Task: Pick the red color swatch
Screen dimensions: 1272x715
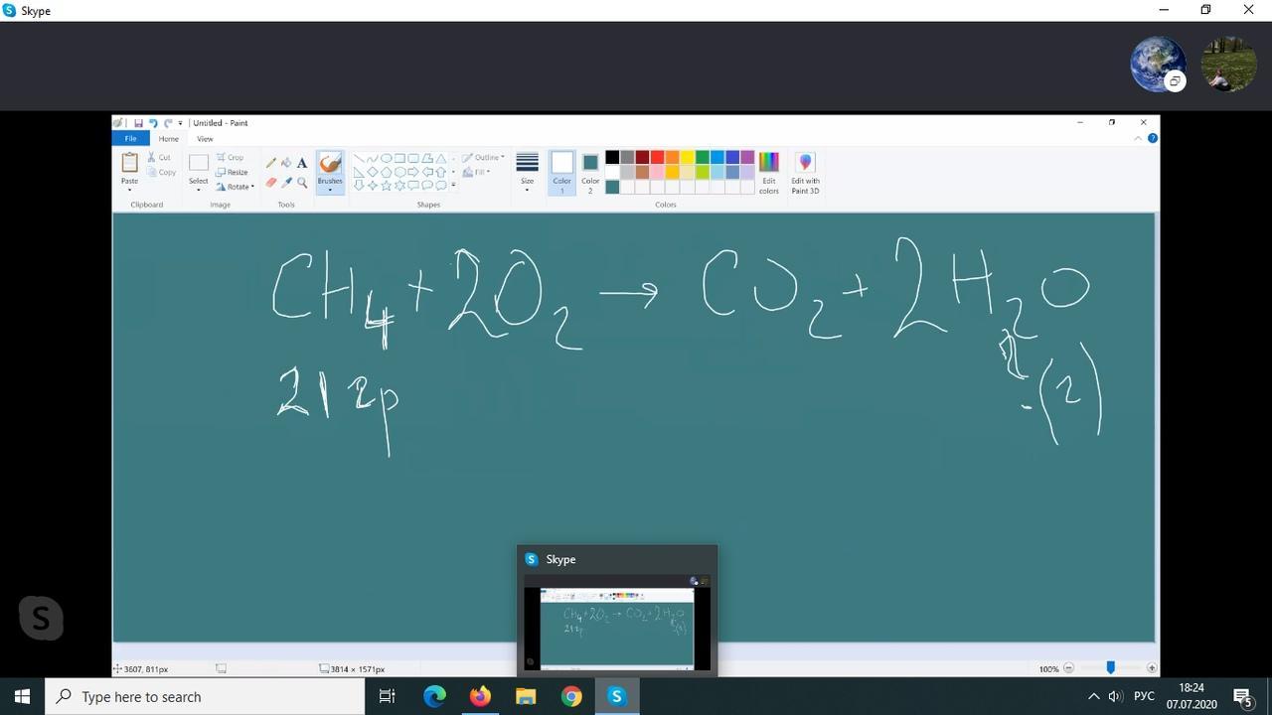Action: 657,157
